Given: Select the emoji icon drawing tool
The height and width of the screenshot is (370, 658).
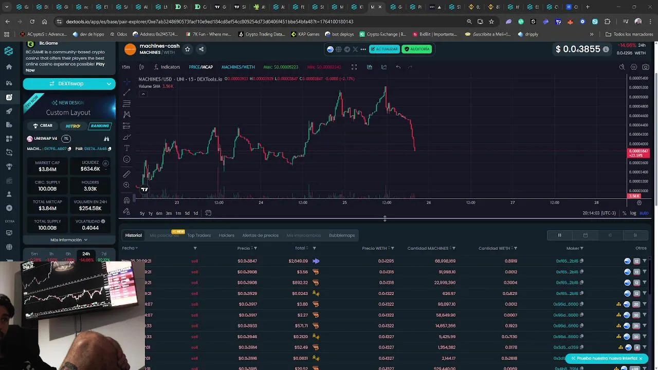Looking at the screenshot, I should (x=127, y=159).
